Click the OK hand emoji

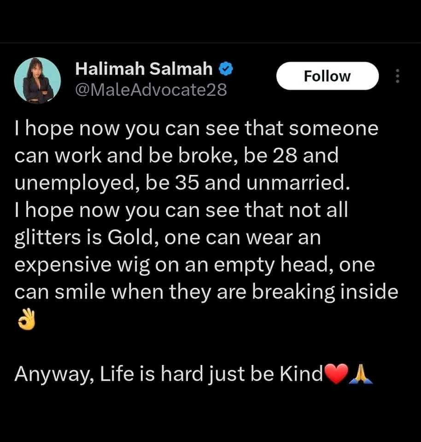tap(27, 320)
